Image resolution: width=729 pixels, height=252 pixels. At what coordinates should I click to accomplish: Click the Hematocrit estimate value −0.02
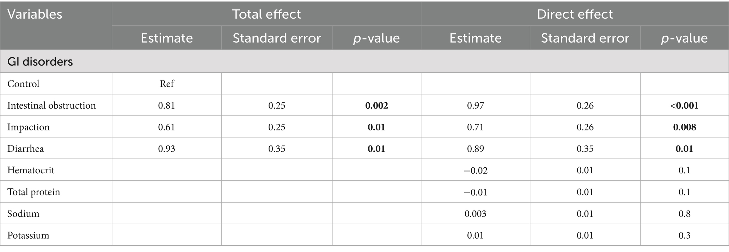point(475,170)
